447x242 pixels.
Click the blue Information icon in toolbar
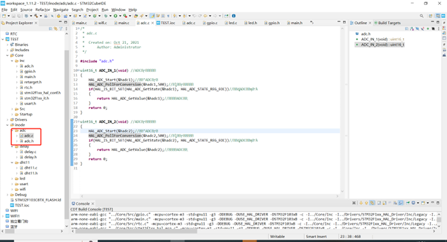tap(233, 15)
